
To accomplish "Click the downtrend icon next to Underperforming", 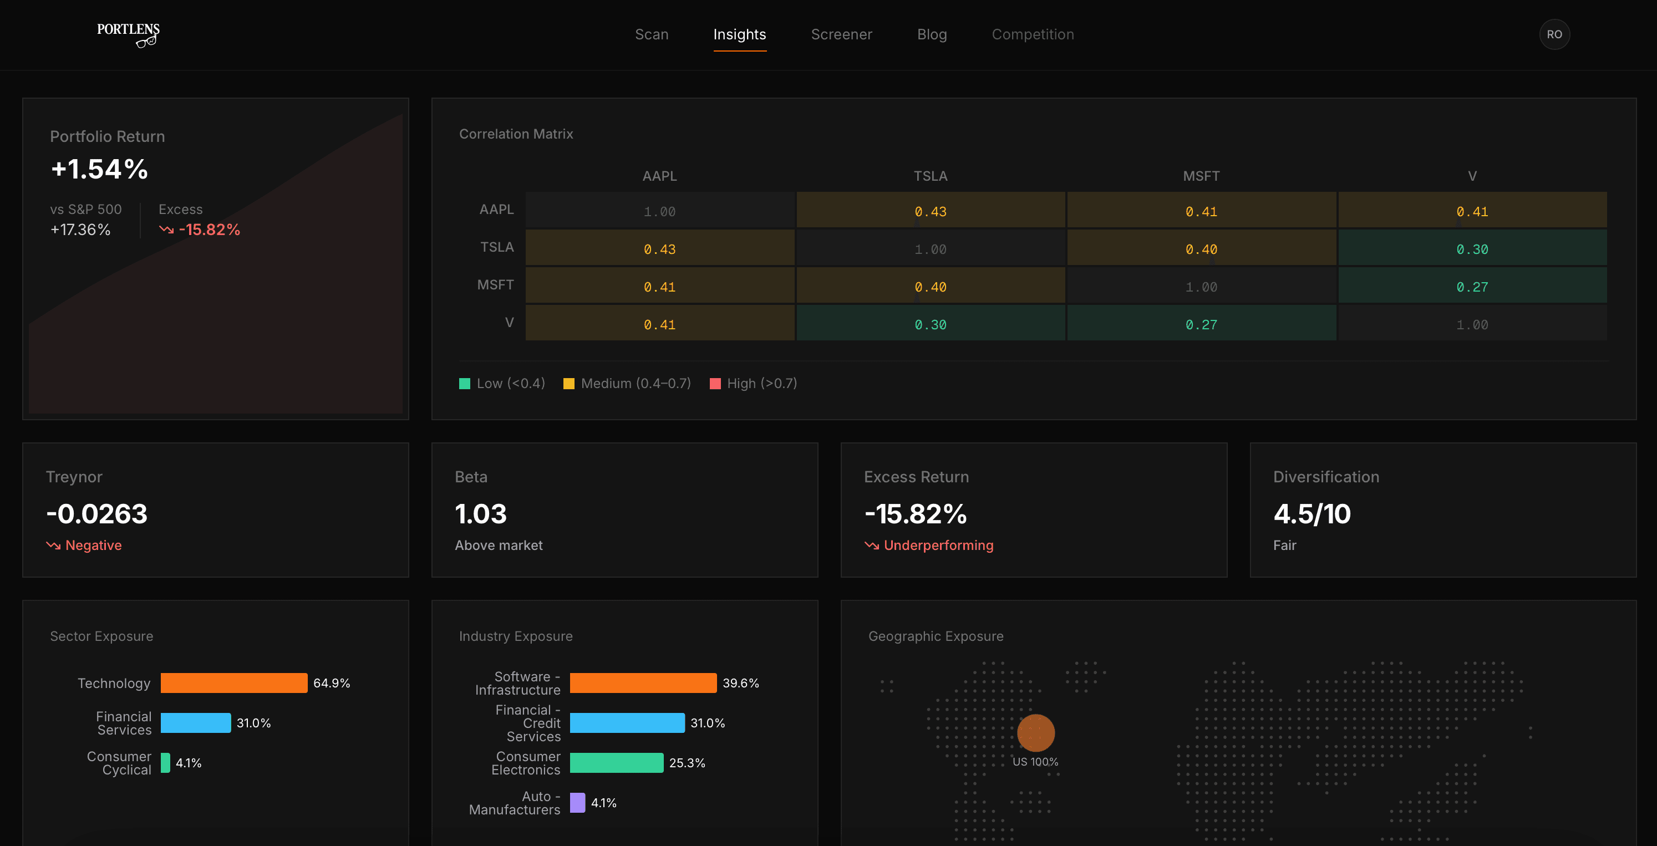I will click(x=872, y=545).
